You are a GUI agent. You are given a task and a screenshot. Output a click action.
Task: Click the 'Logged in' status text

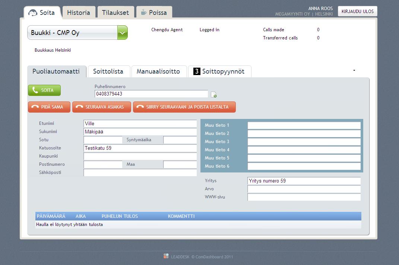pos(209,30)
